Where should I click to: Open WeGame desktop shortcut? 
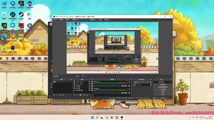coord(21,5)
